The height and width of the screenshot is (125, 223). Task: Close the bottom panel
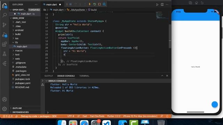pos(167,76)
